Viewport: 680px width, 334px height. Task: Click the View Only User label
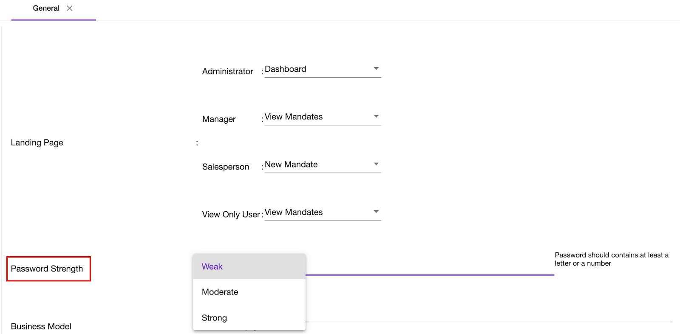click(231, 215)
